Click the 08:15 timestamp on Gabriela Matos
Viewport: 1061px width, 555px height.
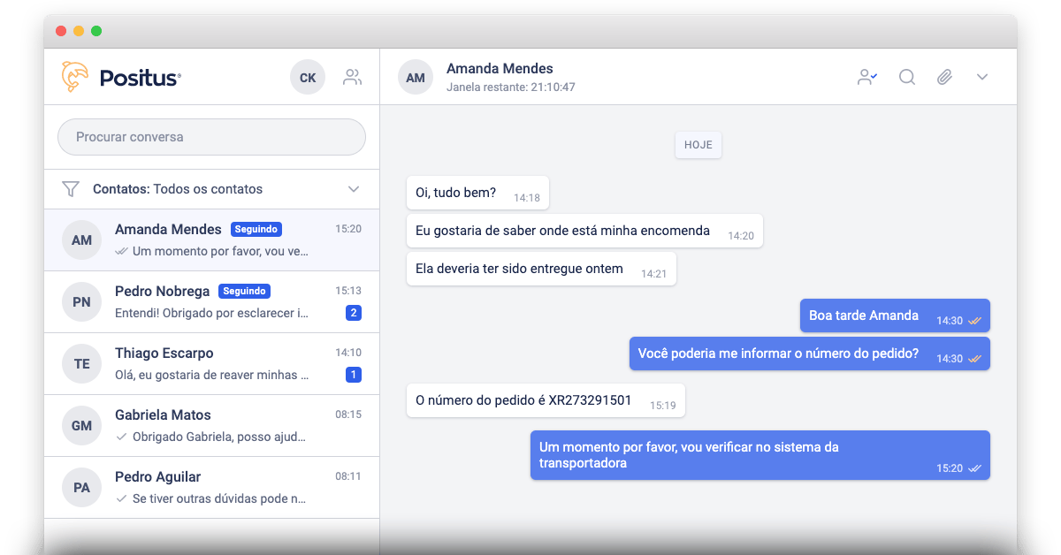click(x=348, y=414)
